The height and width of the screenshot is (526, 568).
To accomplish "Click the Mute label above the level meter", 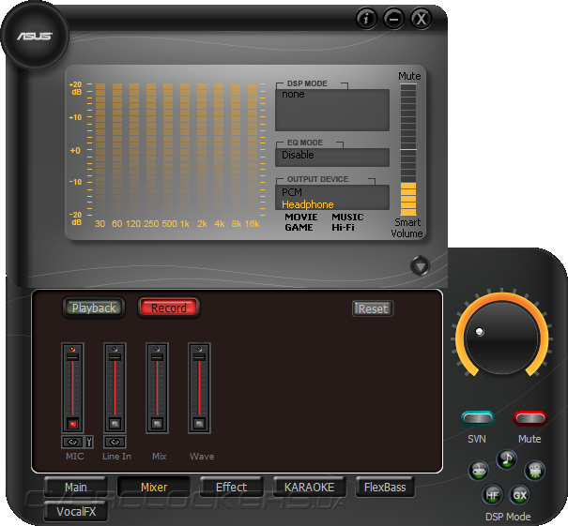I will [409, 76].
